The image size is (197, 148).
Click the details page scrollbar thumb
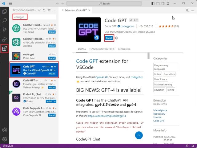[x=148, y=56]
